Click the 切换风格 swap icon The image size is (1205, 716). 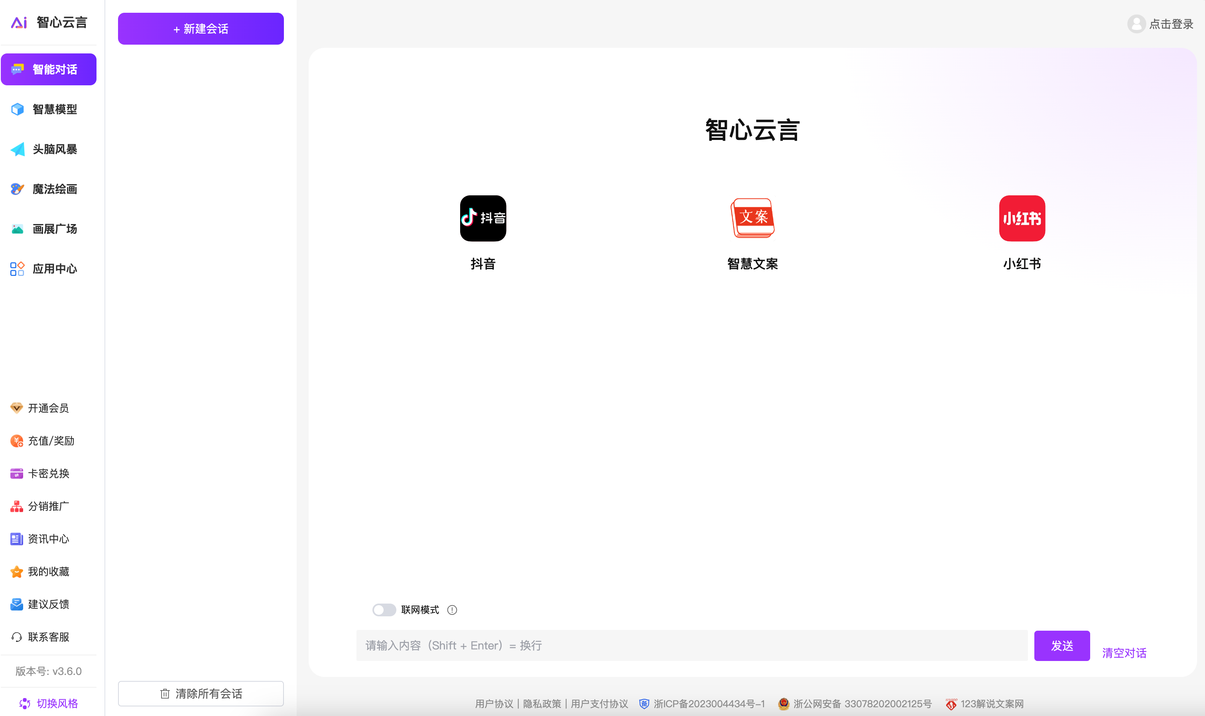[x=25, y=704]
